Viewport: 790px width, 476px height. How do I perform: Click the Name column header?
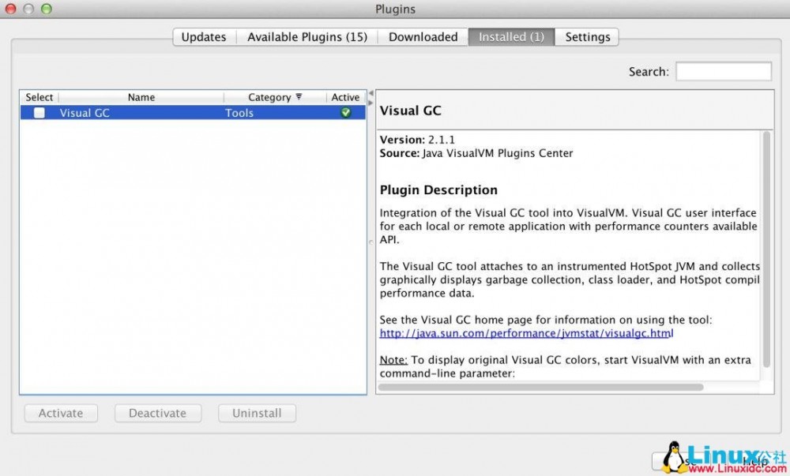point(141,97)
